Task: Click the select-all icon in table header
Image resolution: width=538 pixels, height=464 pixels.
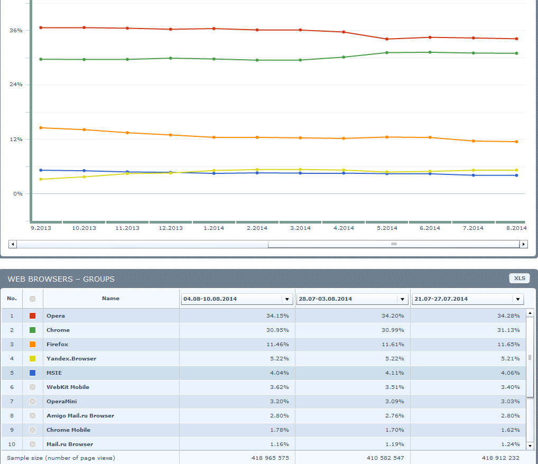Action: (33, 299)
